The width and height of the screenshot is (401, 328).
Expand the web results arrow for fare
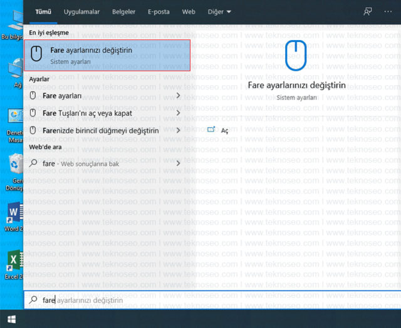pos(178,163)
